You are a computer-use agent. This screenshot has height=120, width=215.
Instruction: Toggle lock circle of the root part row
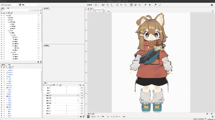tap(4, 16)
